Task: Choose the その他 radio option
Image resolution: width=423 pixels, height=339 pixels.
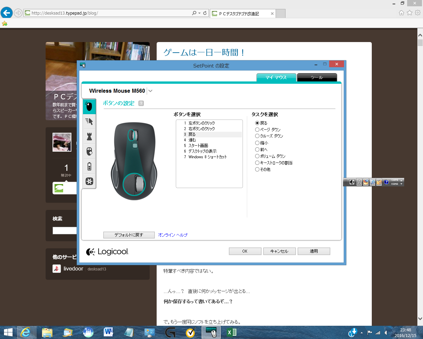Action: tap(263, 169)
